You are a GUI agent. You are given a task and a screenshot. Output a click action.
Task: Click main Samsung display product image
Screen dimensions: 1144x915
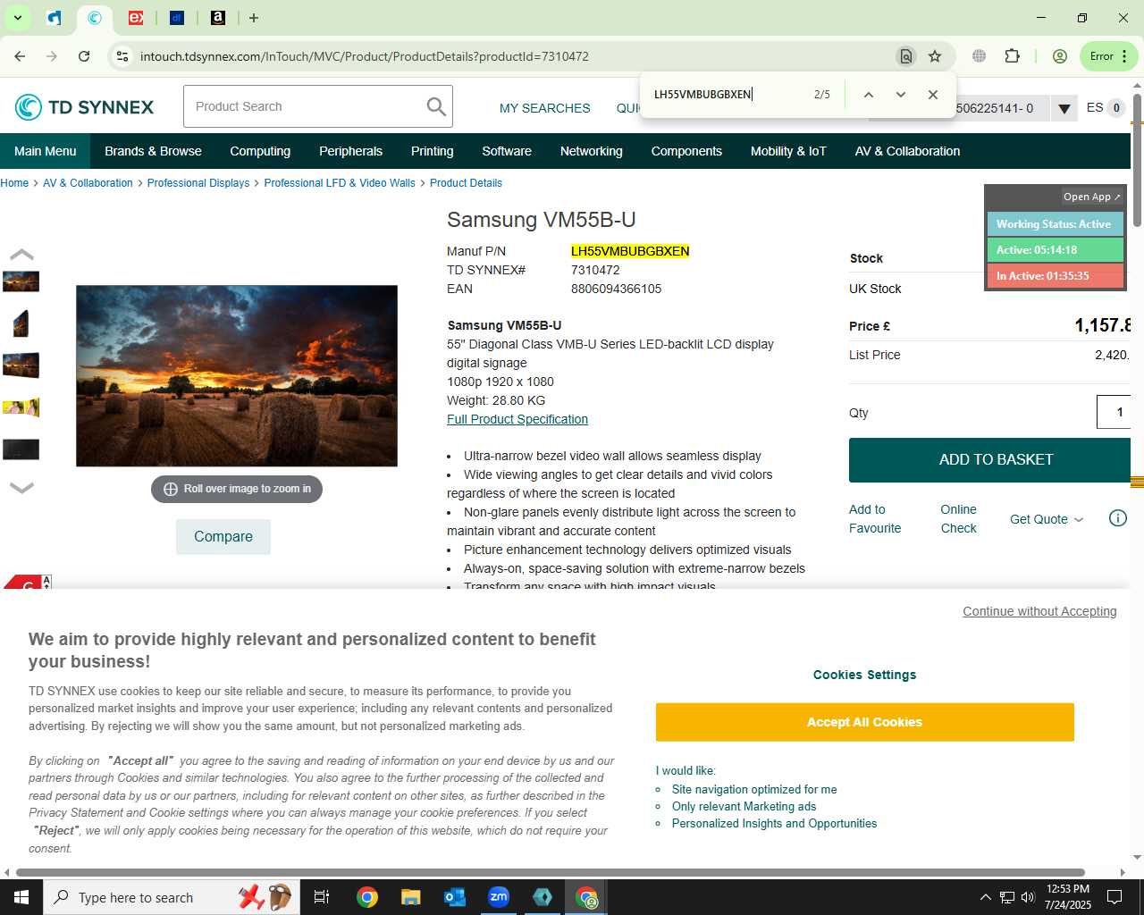click(x=237, y=376)
